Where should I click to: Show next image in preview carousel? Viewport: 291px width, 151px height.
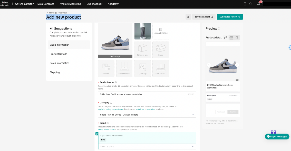tap(237, 65)
